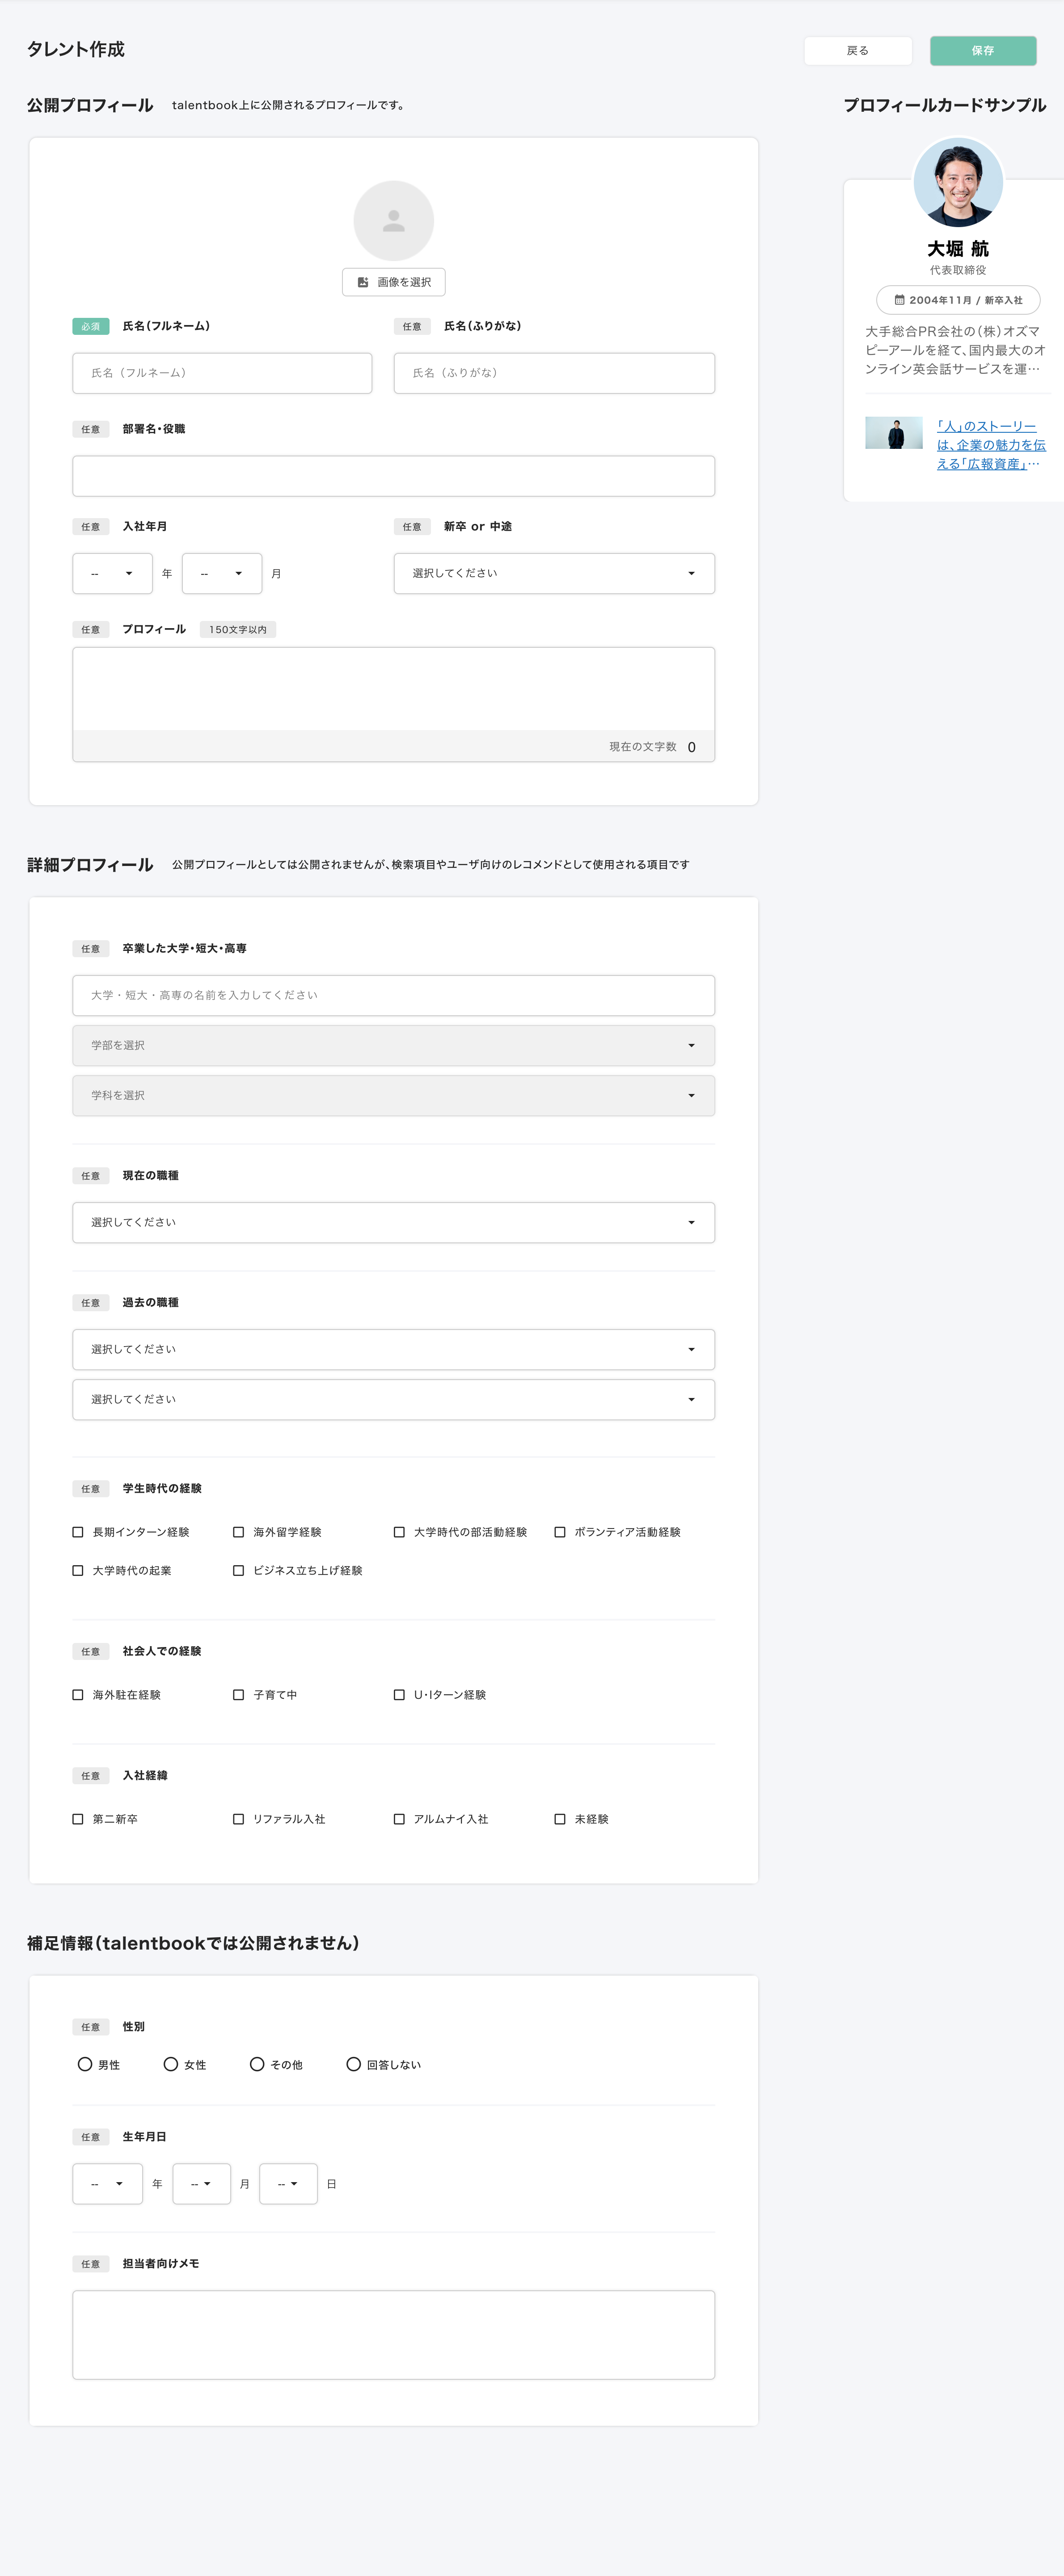Check the 海外駐在経験 checkbox
Viewport: 1064px width, 2576px height.
point(78,1695)
